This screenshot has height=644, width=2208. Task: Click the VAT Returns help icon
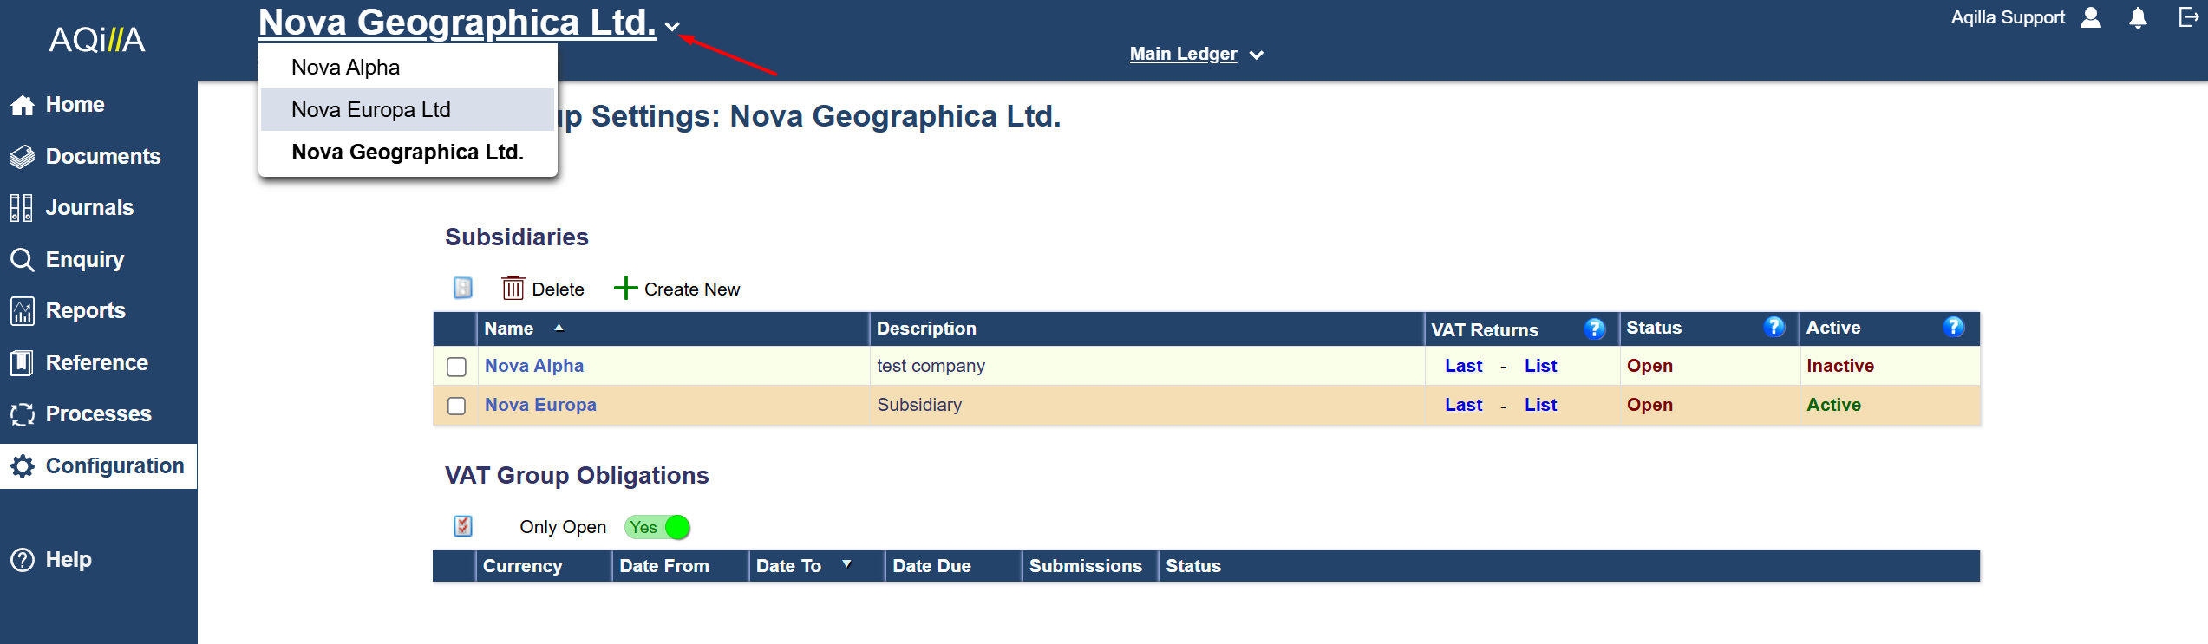pos(1594,329)
